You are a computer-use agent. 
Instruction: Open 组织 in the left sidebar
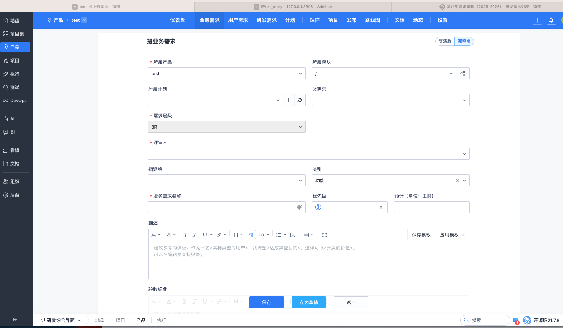[x=15, y=181]
